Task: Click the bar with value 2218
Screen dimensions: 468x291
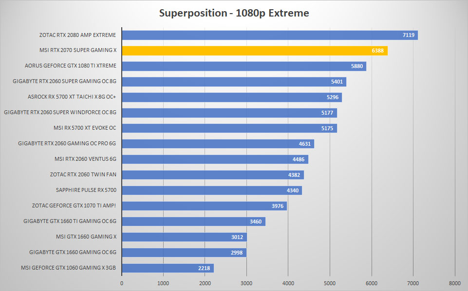Action: coord(168,268)
